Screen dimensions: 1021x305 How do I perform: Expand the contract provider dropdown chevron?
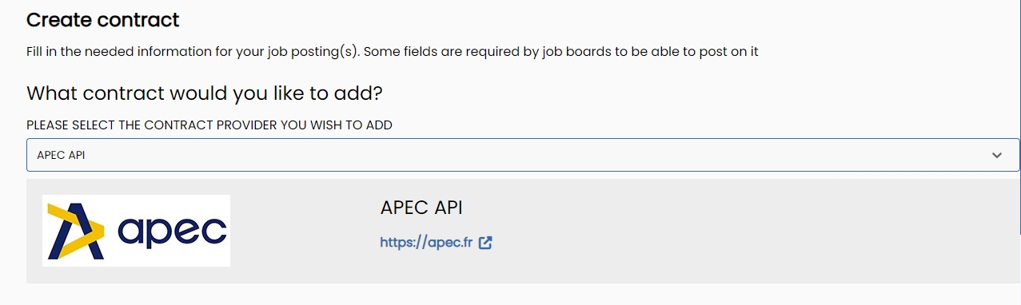click(996, 155)
